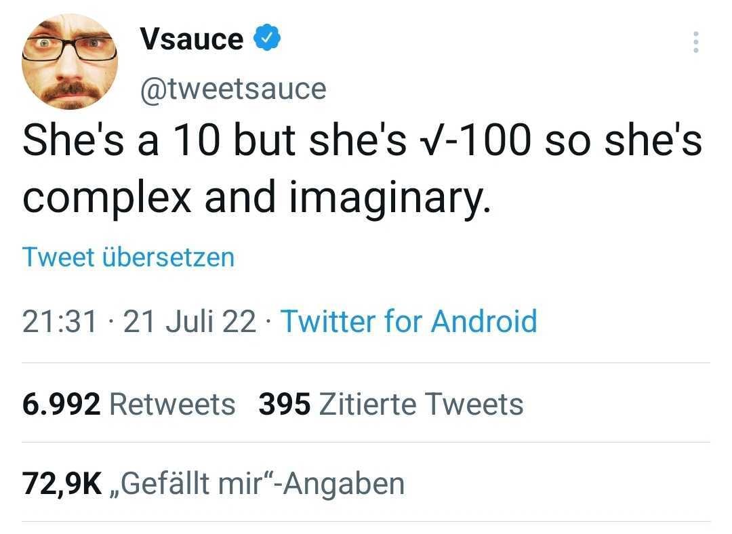Image resolution: width=732 pixels, height=534 pixels.
Task: Click the blue verified badge
Action: tap(267, 39)
